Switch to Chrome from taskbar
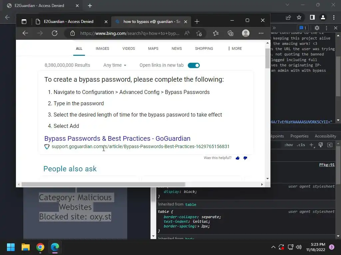341x255 pixels. pos(40,247)
